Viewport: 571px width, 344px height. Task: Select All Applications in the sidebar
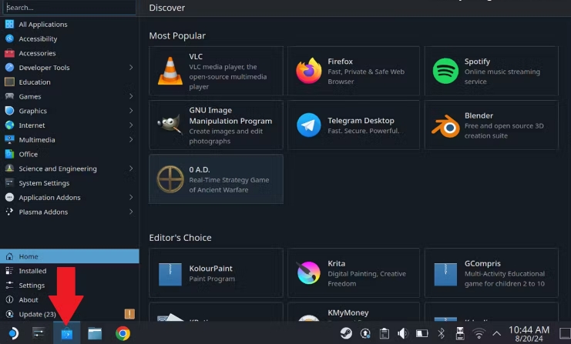69,25
